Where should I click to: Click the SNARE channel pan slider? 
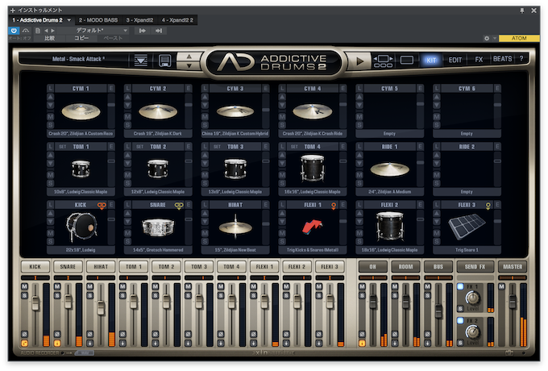coord(68,277)
